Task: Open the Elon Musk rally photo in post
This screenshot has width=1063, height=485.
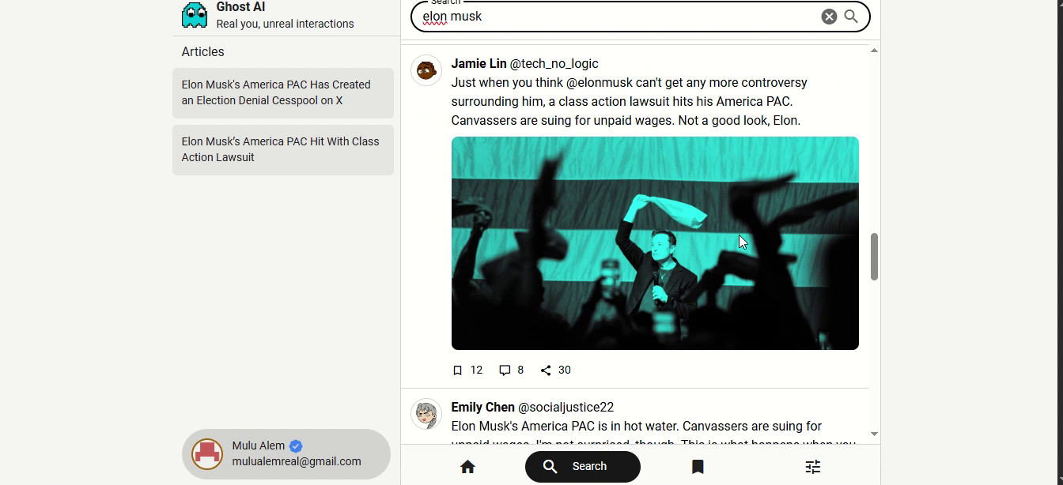Action: click(x=655, y=243)
